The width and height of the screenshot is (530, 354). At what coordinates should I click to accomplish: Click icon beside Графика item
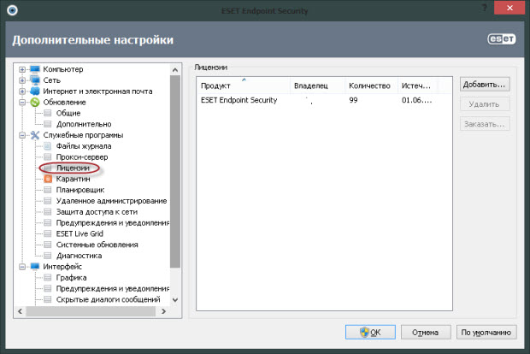[48, 278]
